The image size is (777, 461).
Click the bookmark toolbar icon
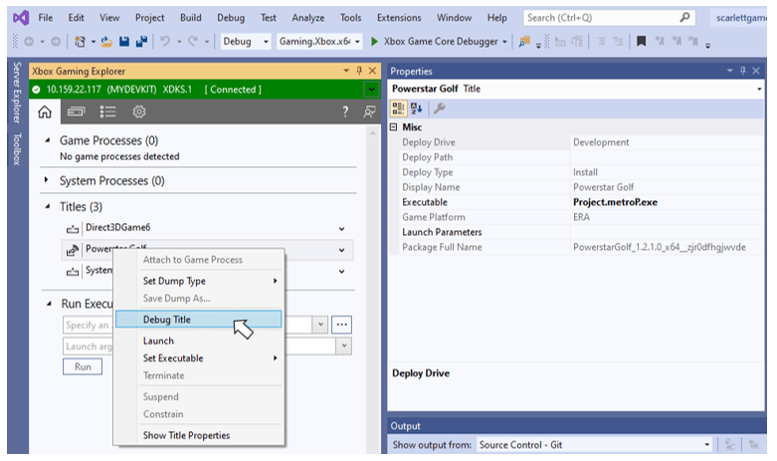click(x=641, y=41)
